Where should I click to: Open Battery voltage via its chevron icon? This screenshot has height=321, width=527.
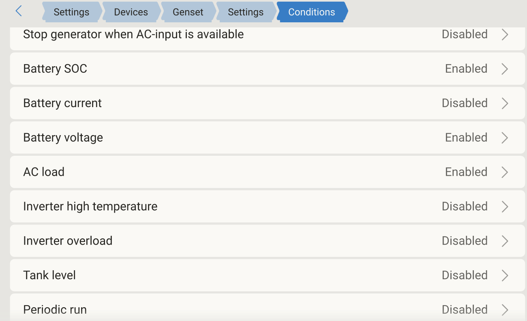pos(505,138)
